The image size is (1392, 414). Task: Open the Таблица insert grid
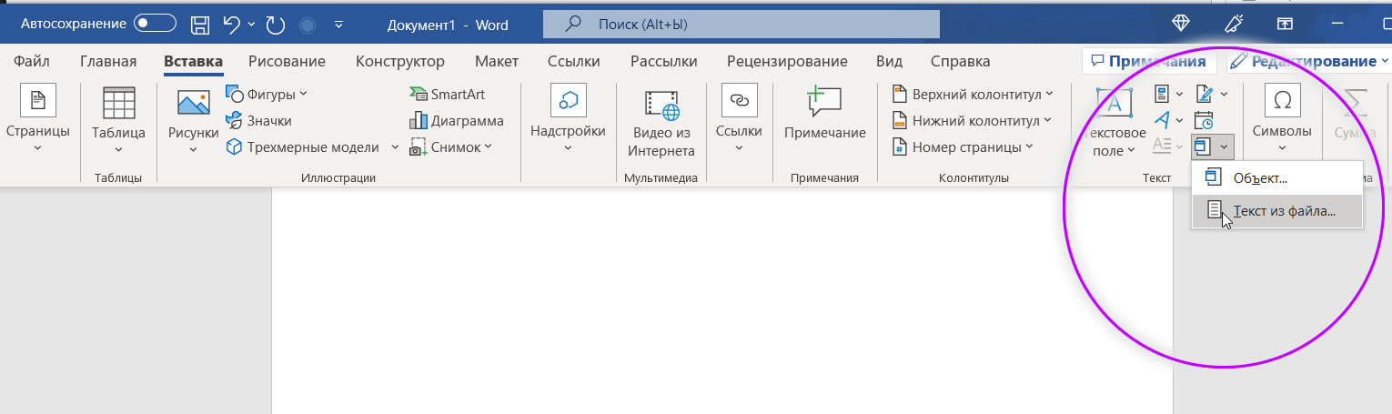[x=118, y=118]
